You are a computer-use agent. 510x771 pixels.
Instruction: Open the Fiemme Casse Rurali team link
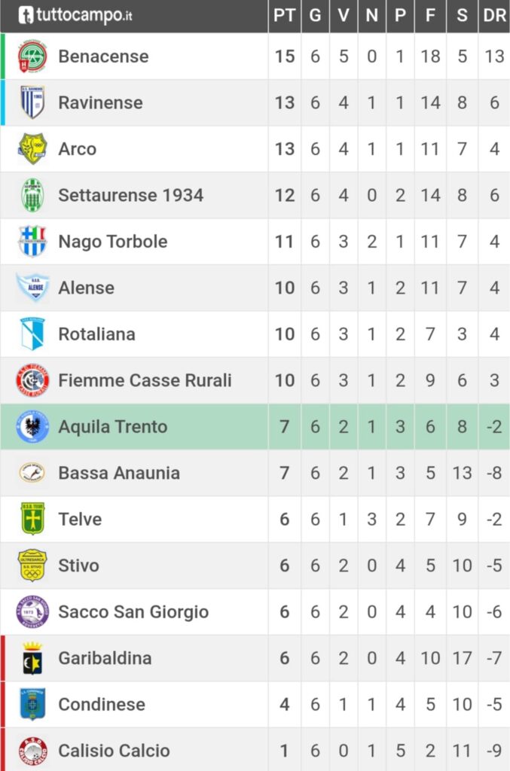tap(145, 380)
